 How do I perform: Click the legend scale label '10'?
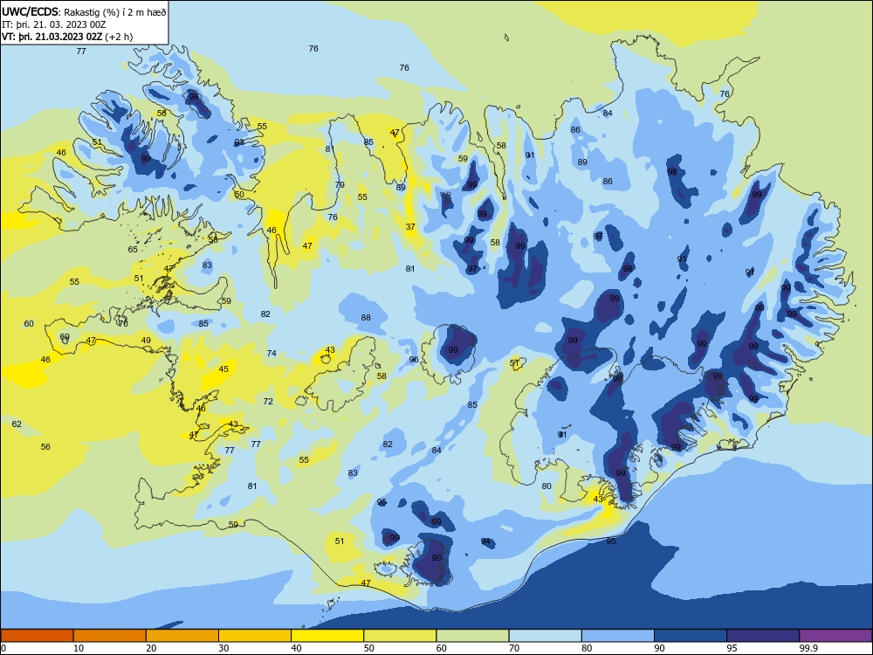pos(79,648)
